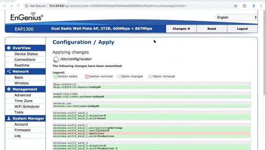Click the System Manager user icon

click(9, 118)
